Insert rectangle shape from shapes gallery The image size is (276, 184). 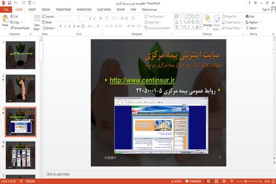pyautogui.click(x=189, y=17)
